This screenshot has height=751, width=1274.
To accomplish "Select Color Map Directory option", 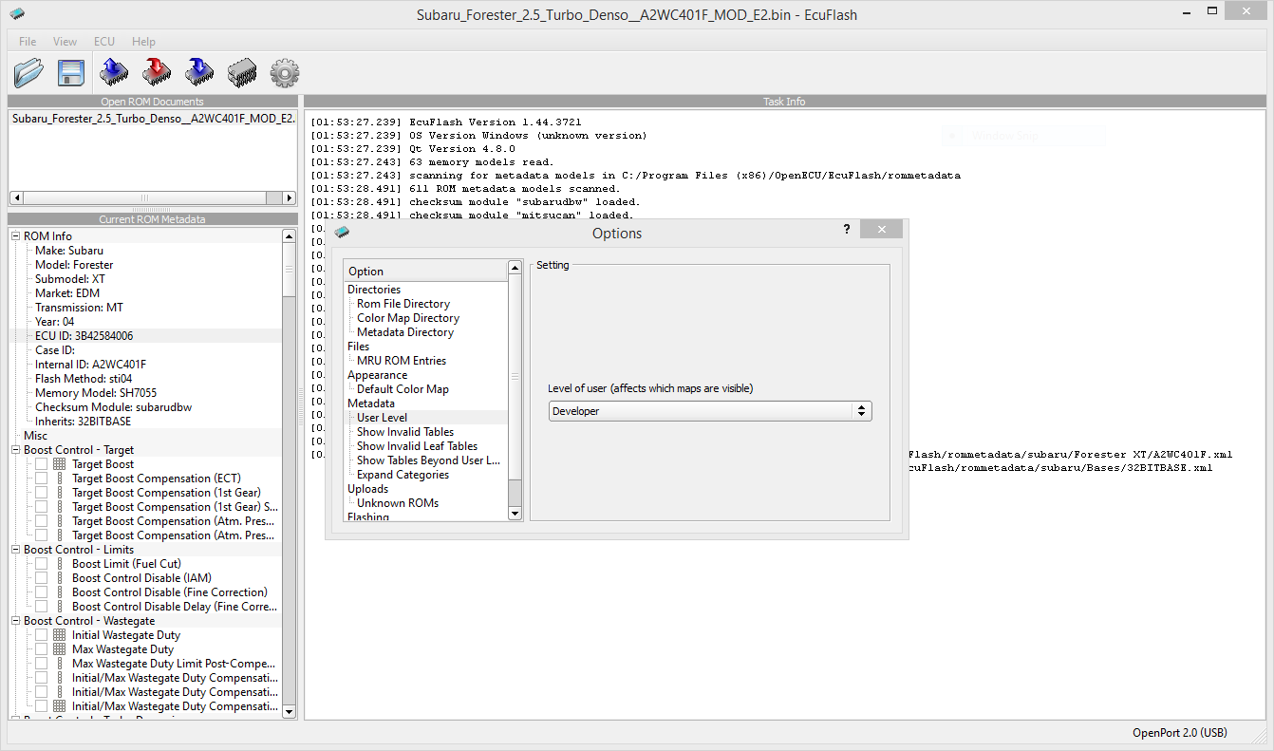I will pyautogui.click(x=408, y=318).
